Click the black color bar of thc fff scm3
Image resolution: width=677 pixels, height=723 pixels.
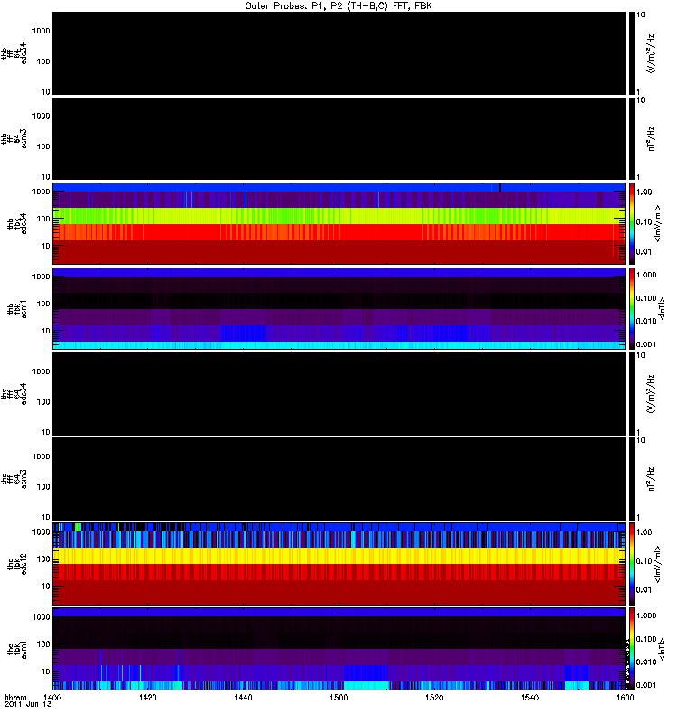click(632, 479)
